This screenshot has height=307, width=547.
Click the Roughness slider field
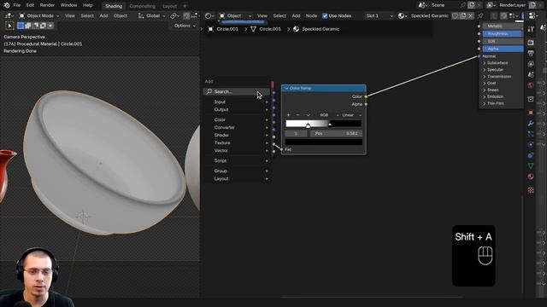pyautogui.click(x=503, y=34)
